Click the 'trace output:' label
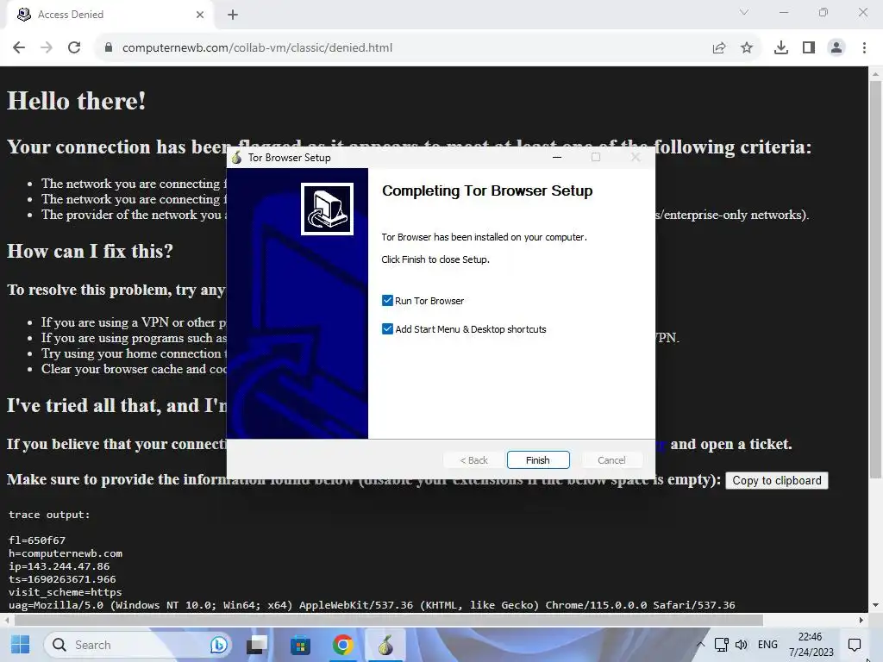This screenshot has width=883, height=662. 49,515
